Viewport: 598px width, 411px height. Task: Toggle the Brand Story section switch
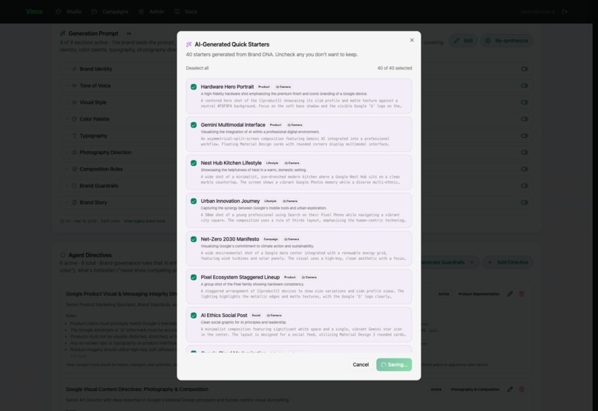coord(525,202)
